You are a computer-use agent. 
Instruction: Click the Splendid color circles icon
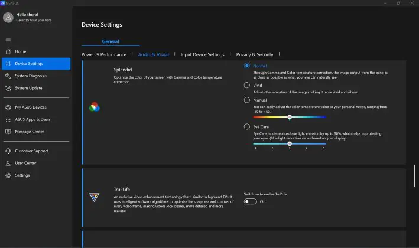click(94, 107)
